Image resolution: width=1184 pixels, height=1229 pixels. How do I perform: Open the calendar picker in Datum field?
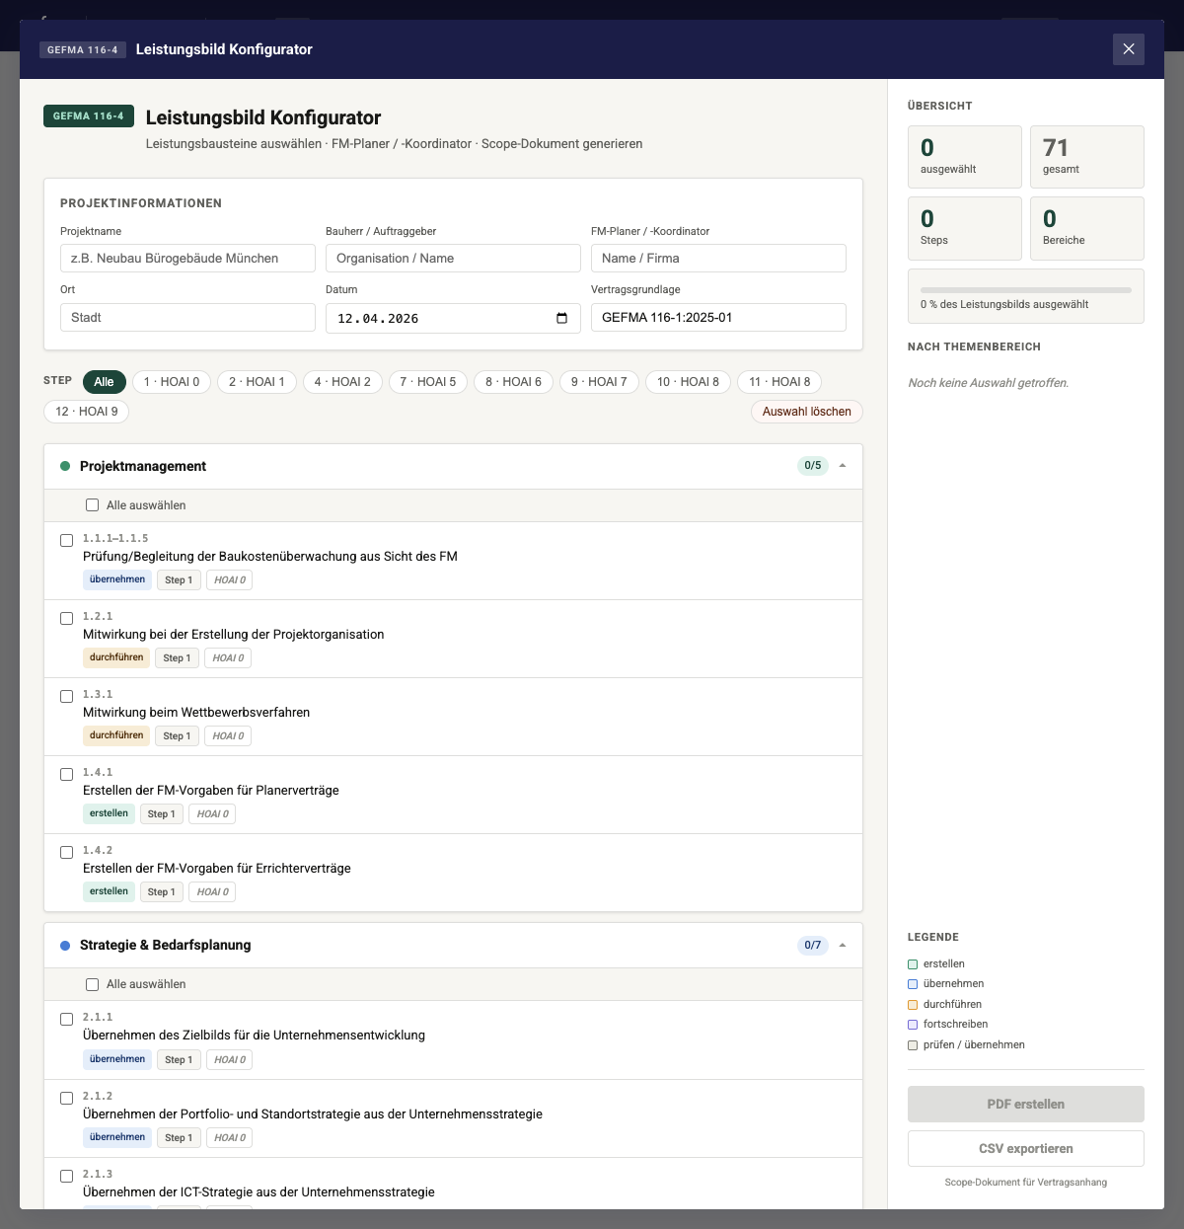[x=561, y=318]
